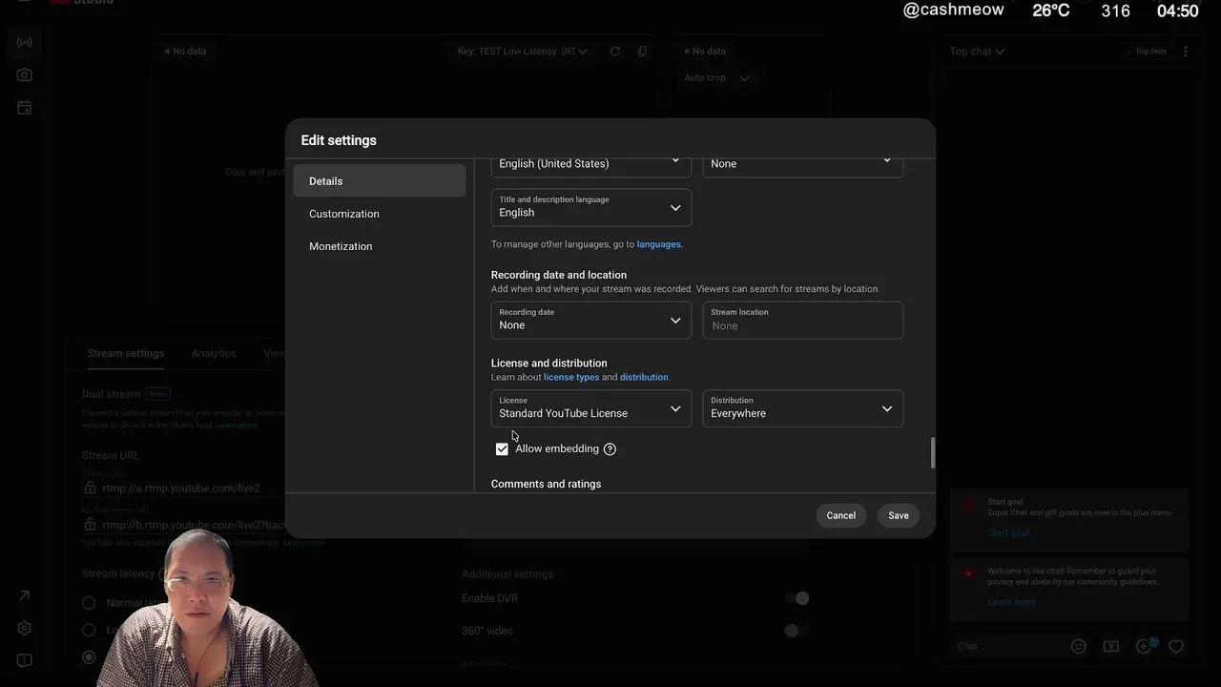
Task: Select the Stream settings tab
Action: [126, 353]
